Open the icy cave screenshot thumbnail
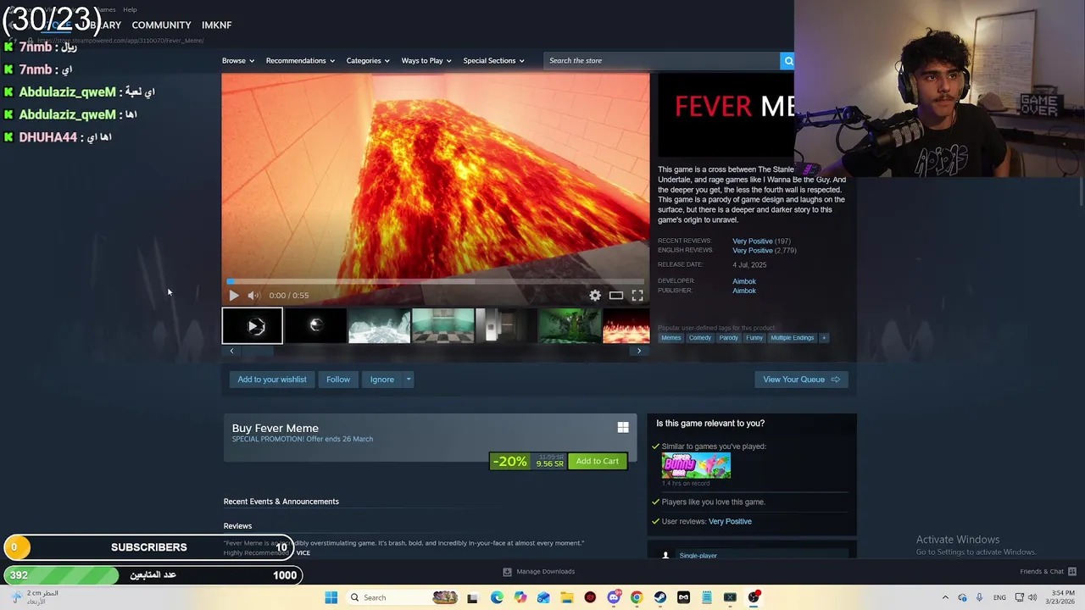Image resolution: width=1085 pixels, height=610 pixels. click(x=379, y=326)
